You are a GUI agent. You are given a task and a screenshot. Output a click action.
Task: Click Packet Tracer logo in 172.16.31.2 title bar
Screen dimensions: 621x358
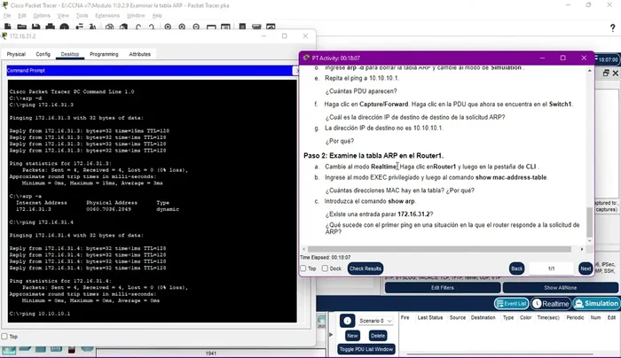4,36
